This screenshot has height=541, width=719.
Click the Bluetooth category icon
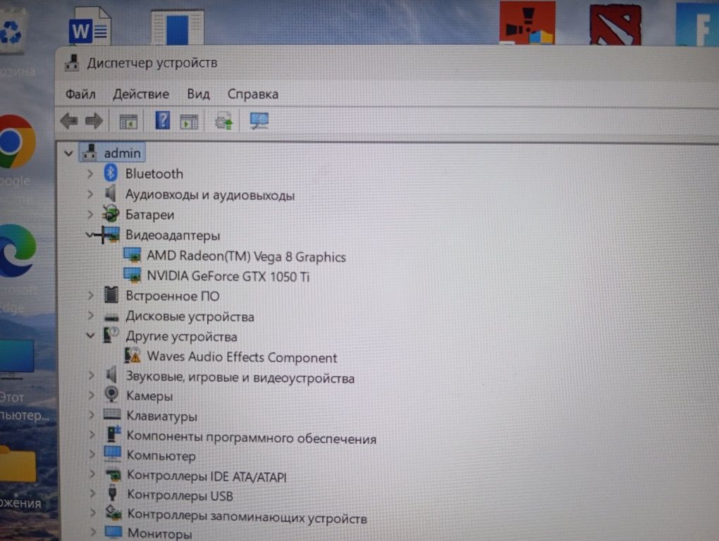pyautogui.click(x=111, y=173)
